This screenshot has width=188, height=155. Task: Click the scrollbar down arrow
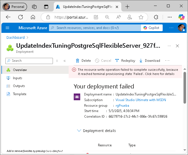point(185,150)
